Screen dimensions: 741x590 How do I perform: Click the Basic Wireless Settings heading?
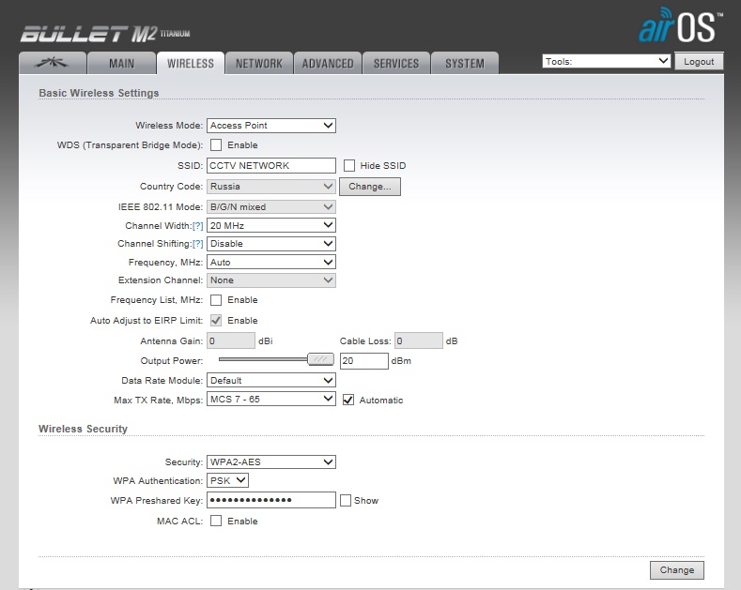99,93
